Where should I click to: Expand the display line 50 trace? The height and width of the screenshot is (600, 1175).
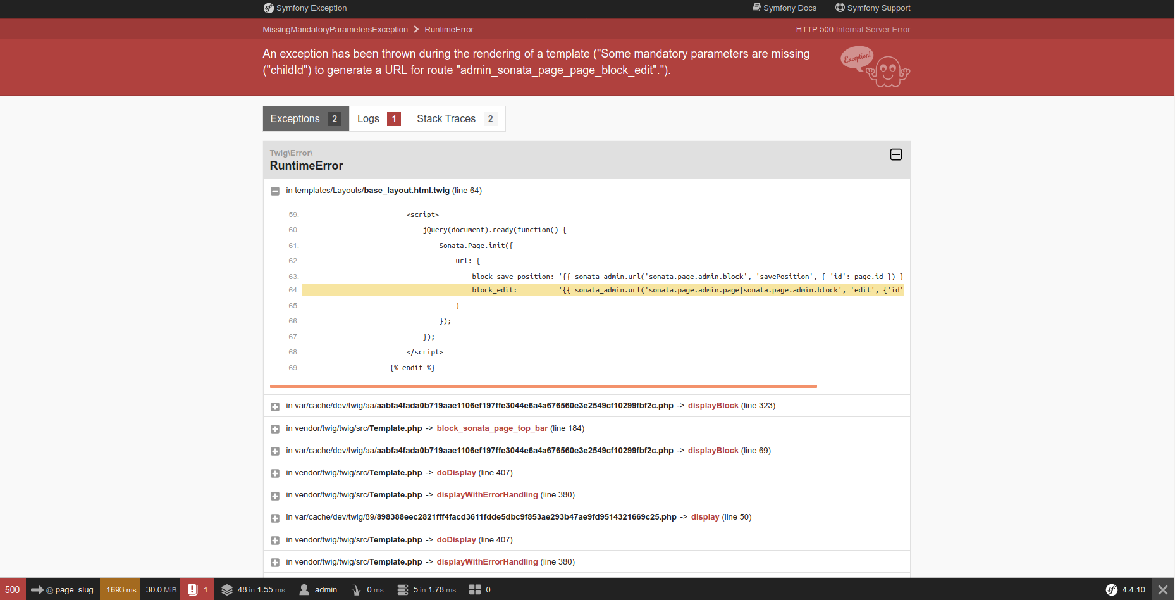[x=275, y=518]
